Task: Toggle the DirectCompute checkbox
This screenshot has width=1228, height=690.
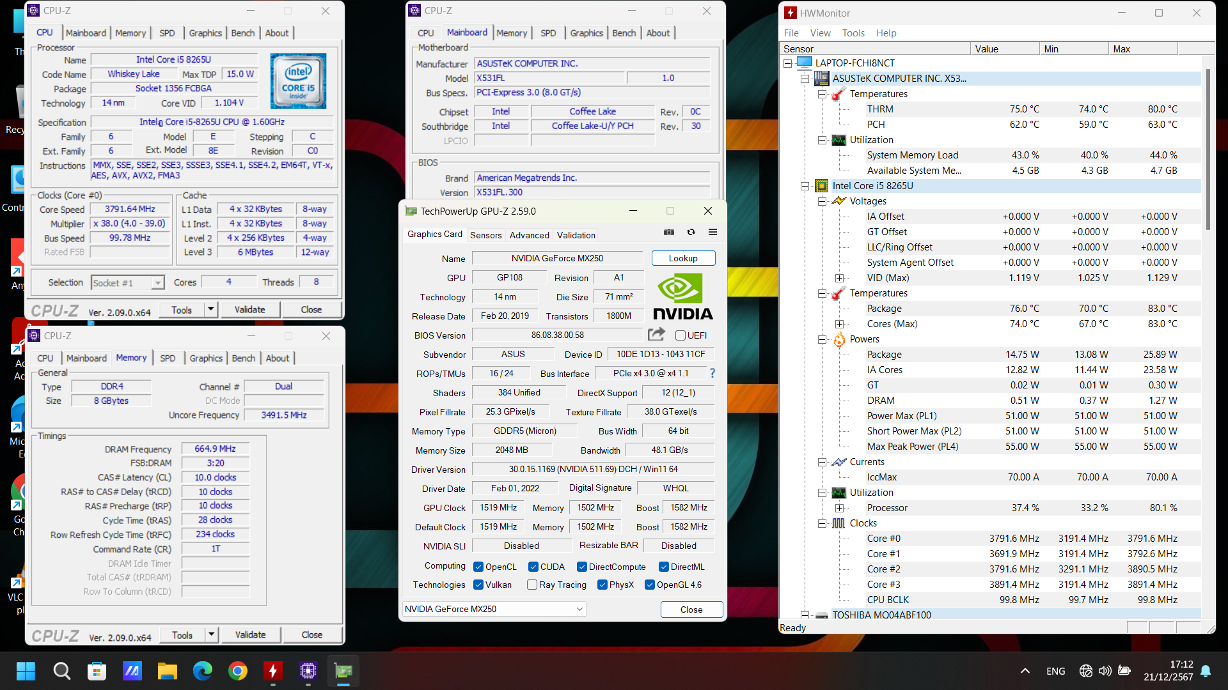Action: coord(582,567)
